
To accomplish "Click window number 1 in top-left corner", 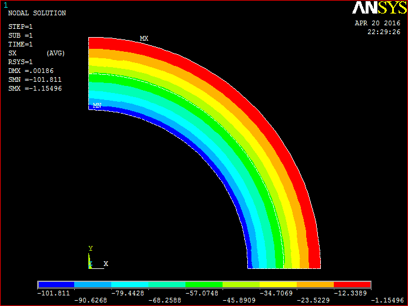I will tap(5, 5).
